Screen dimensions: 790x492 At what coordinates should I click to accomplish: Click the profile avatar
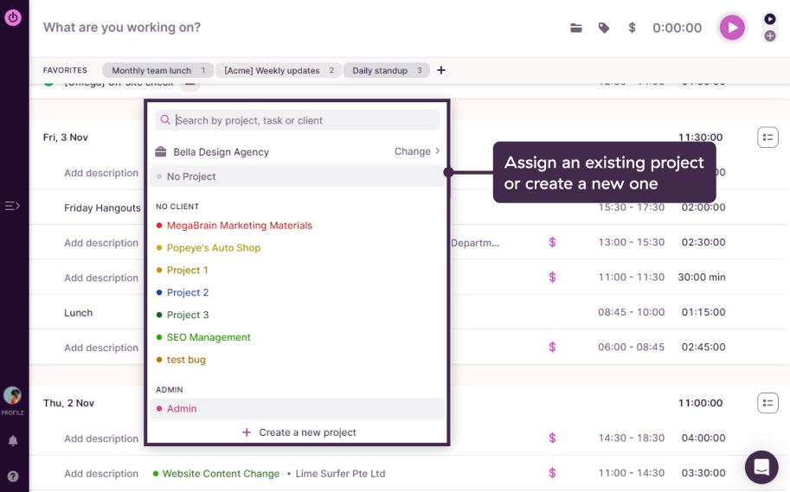click(x=13, y=396)
